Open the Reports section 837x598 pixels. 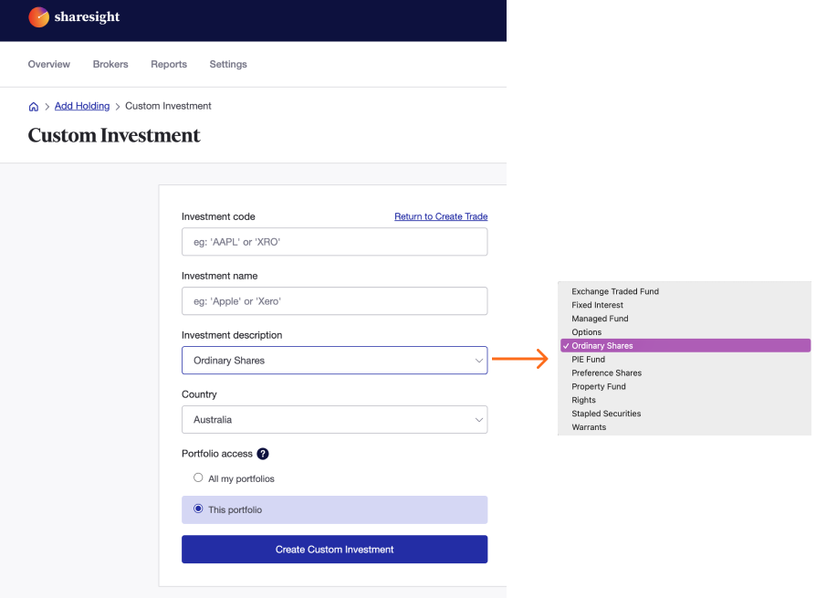(x=168, y=64)
